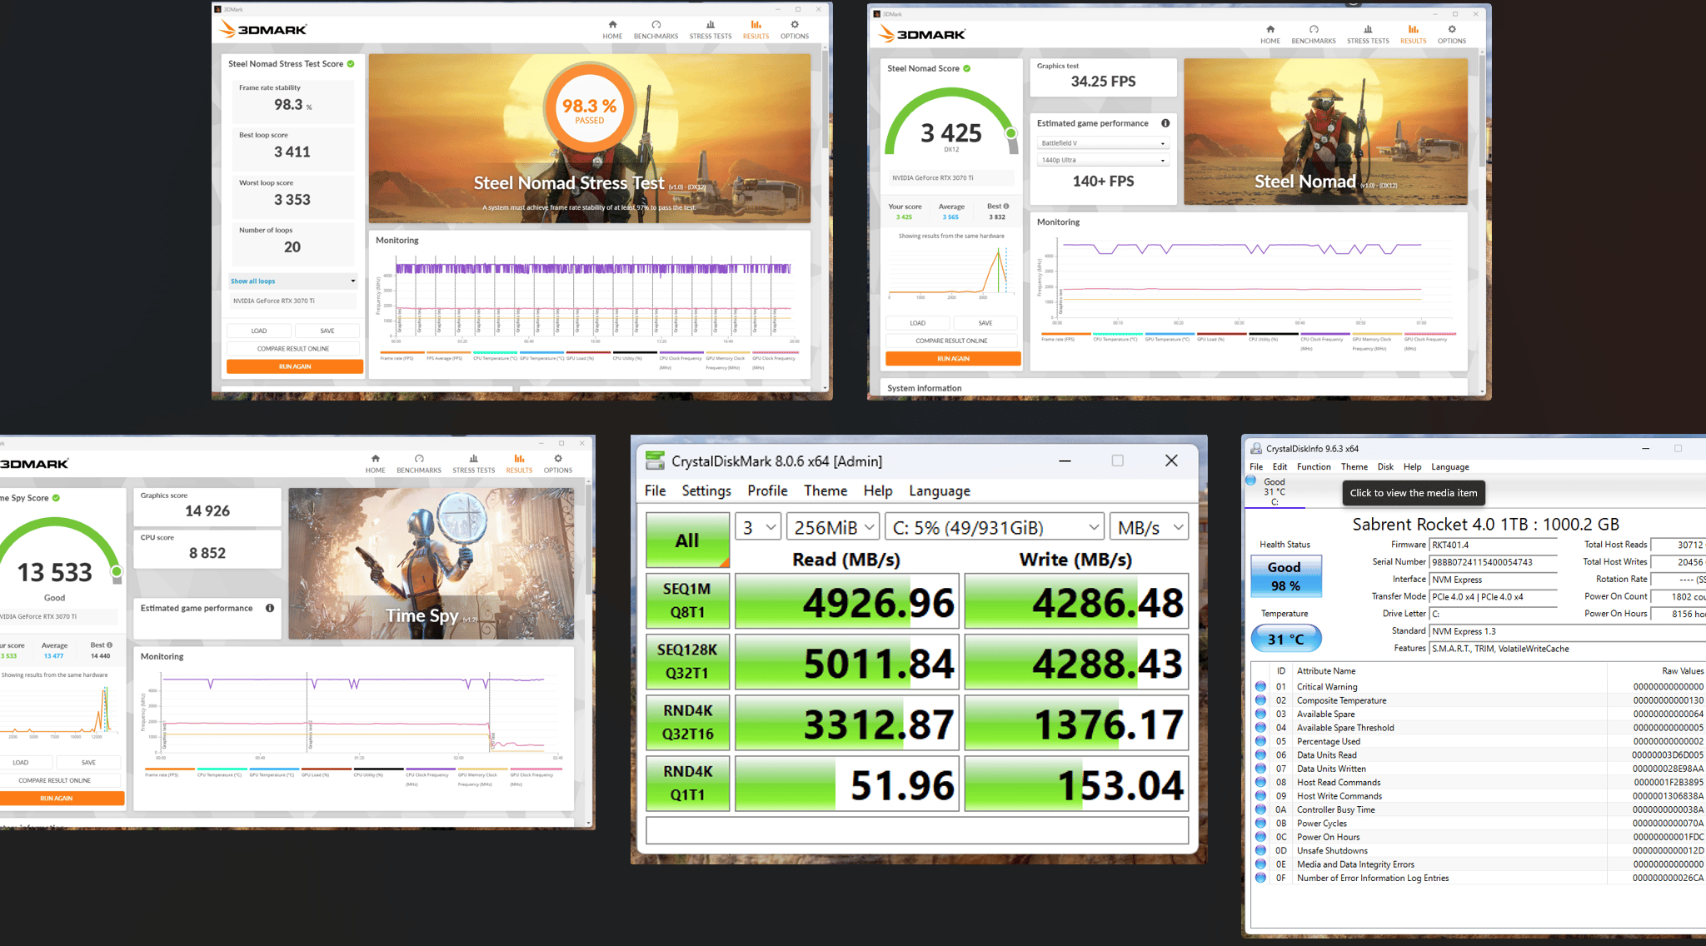
Task: Open Profile menu in CrystalDiskMark
Action: pyautogui.click(x=767, y=490)
